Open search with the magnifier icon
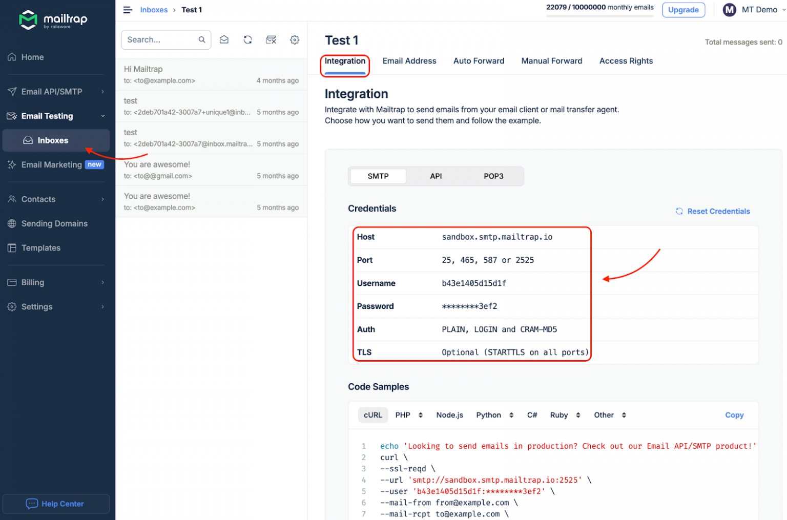The height and width of the screenshot is (520, 787). pos(202,39)
